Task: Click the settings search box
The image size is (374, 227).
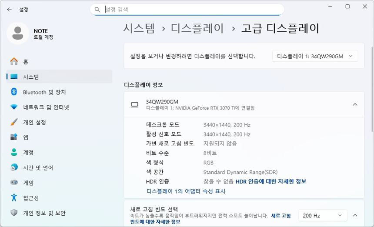Action: (191, 9)
